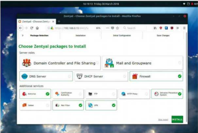Click the DNS Server globe icon
This screenshot has width=198, height=133.
click(24, 76)
